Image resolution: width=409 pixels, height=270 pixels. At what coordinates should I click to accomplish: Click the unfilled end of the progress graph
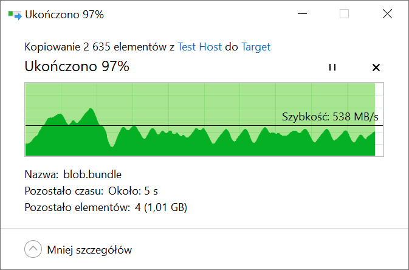[379, 119]
